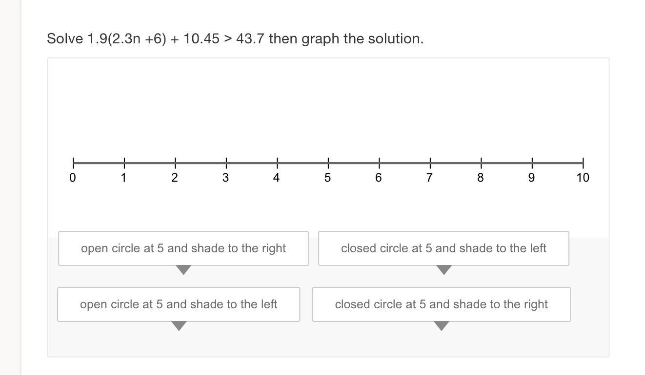
Task: Click triangle pointer under "closed circle, shade left" option
Action: click(443, 270)
